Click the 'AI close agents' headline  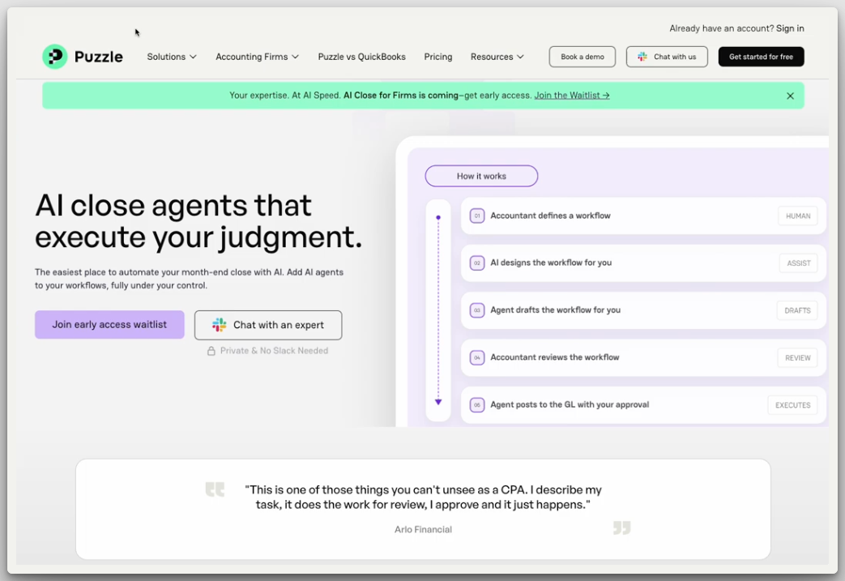coord(198,221)
